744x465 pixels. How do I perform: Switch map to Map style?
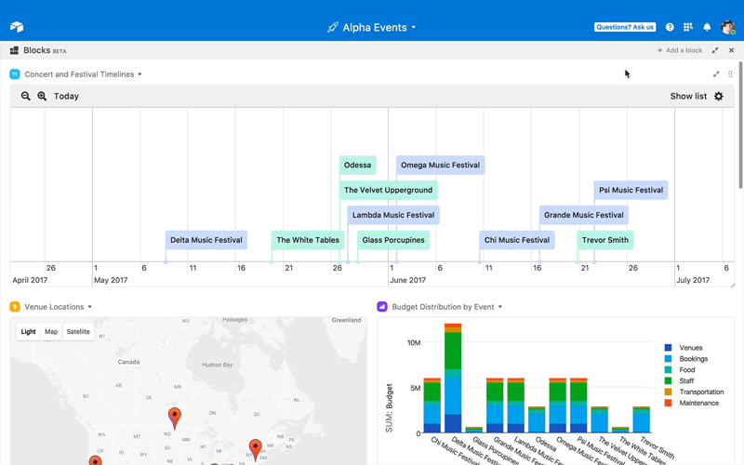tap(51, 331)
